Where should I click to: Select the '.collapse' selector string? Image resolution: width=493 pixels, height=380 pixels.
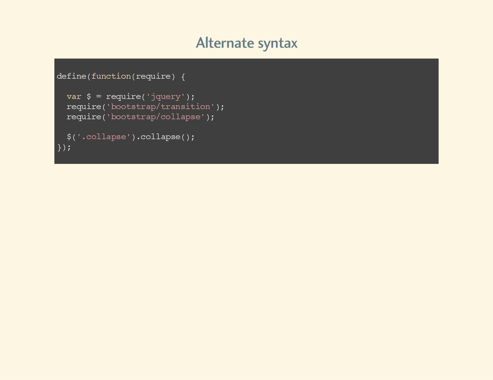(x=104, y=137)
